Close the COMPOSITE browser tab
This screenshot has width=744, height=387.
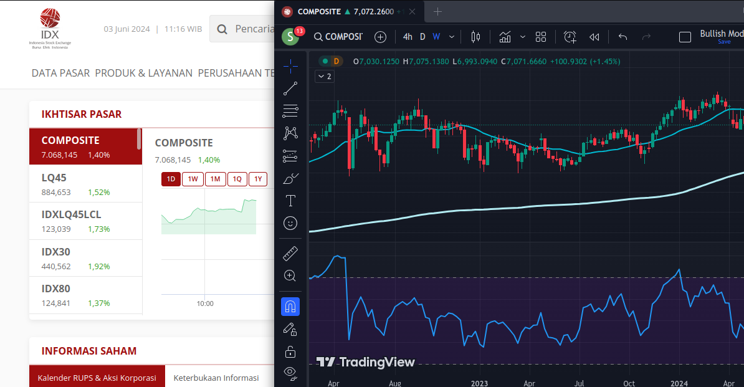coord(413,12)
